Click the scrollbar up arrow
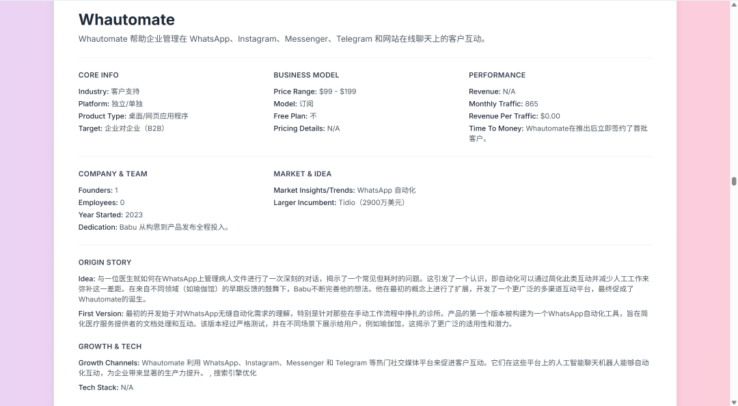This screenshot has height=406, width=738. (x=734, y=4)
